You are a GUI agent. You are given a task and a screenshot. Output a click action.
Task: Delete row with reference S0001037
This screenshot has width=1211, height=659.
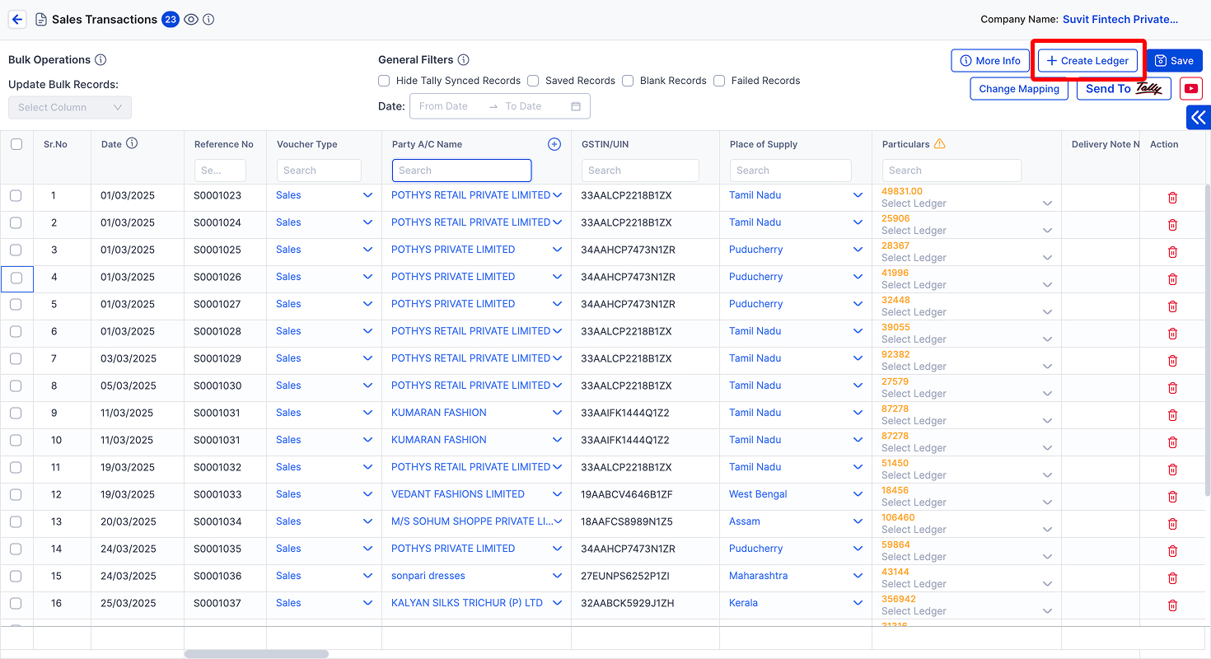1172,605
